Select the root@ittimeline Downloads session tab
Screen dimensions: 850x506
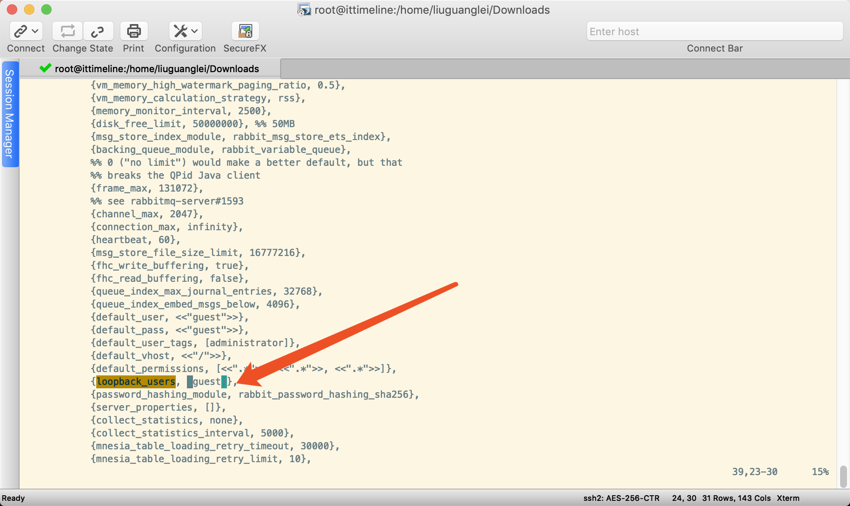pyautogui.click(x=156, y=68)
